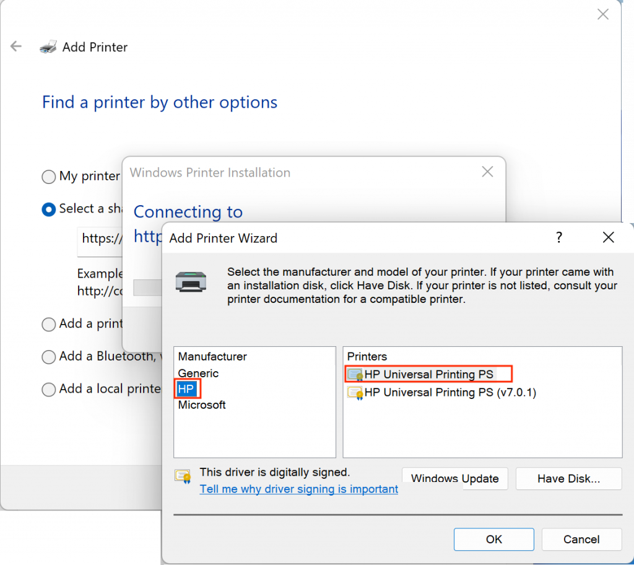Viewport: 634px width, 565px height.
Task: Close the Add Printer Wizard dialog
Action: [608, 237]
